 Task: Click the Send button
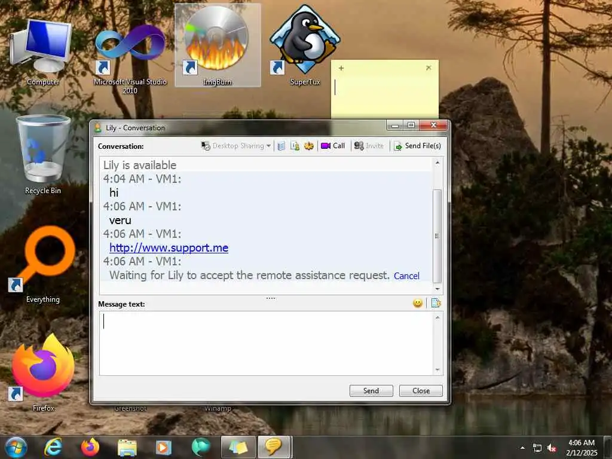click(x=371, y=391)
